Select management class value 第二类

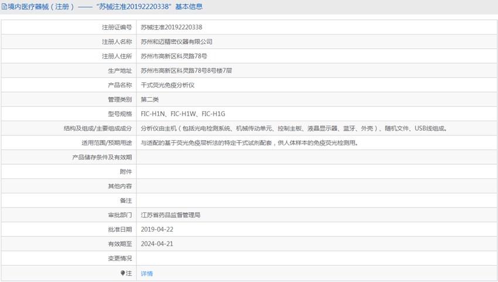tap(149, 100)
